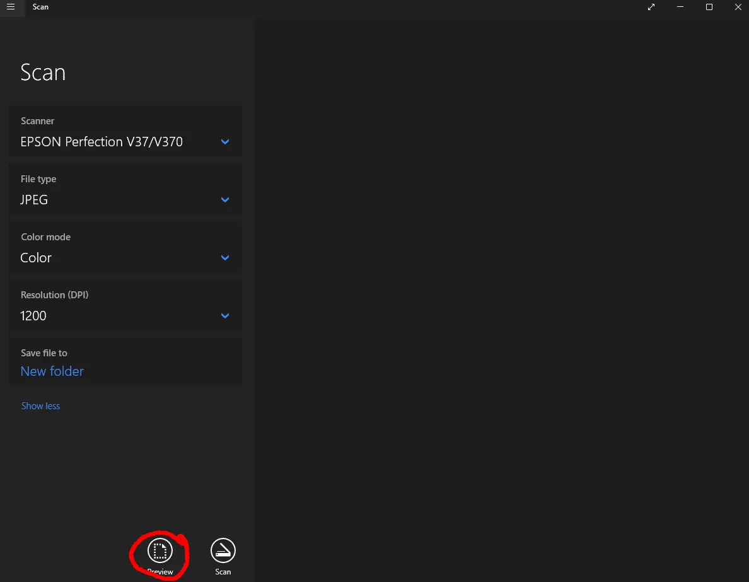
Task: Select the EPSON Perfection V37/V370 scanner field
Action: 102,142
